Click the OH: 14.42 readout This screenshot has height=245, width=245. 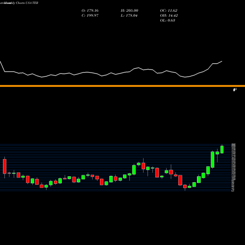click(x=169, y=16)
